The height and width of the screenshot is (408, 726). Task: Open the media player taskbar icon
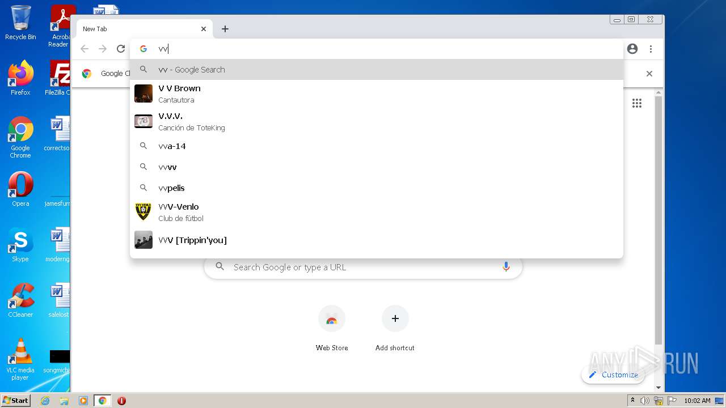pos(83,401)
